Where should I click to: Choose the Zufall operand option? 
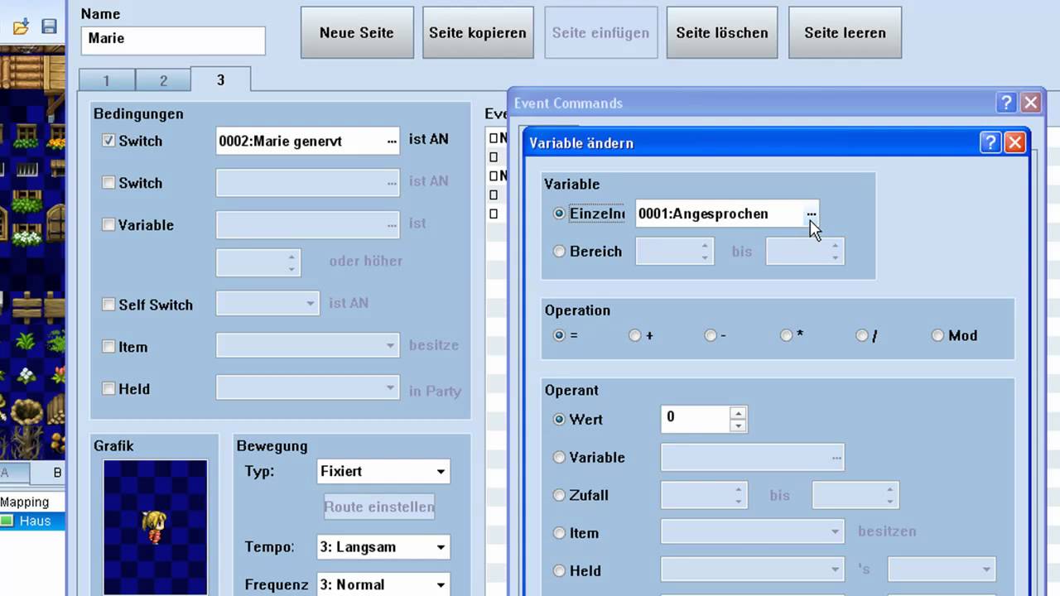tap(559, 495)
